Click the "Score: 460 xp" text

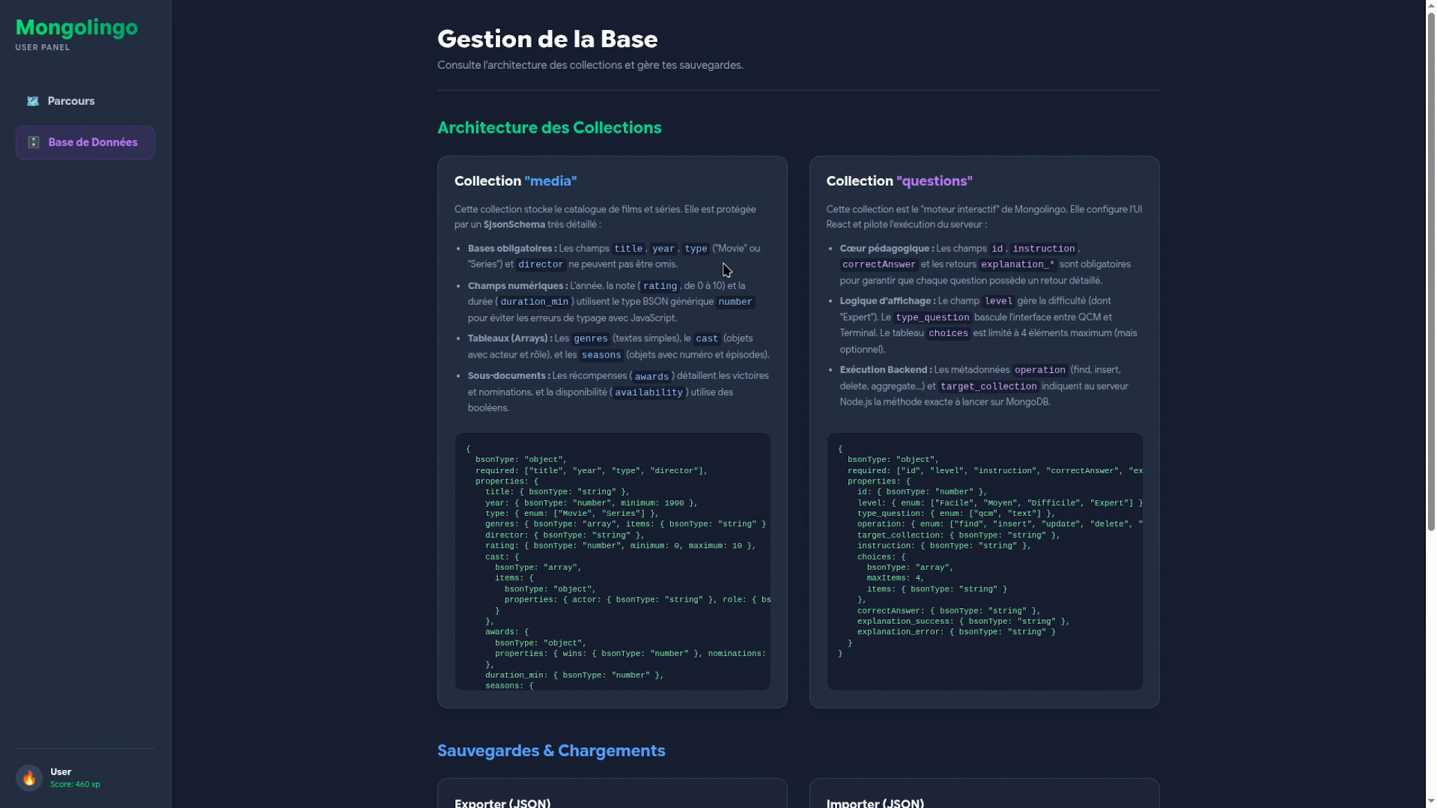75,784
